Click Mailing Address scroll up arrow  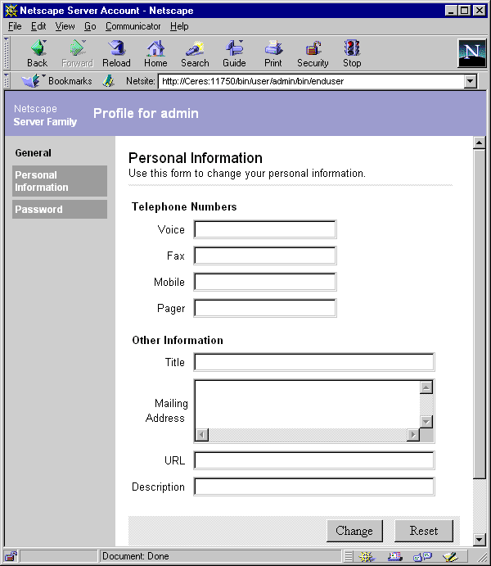(x=426, y=387)
